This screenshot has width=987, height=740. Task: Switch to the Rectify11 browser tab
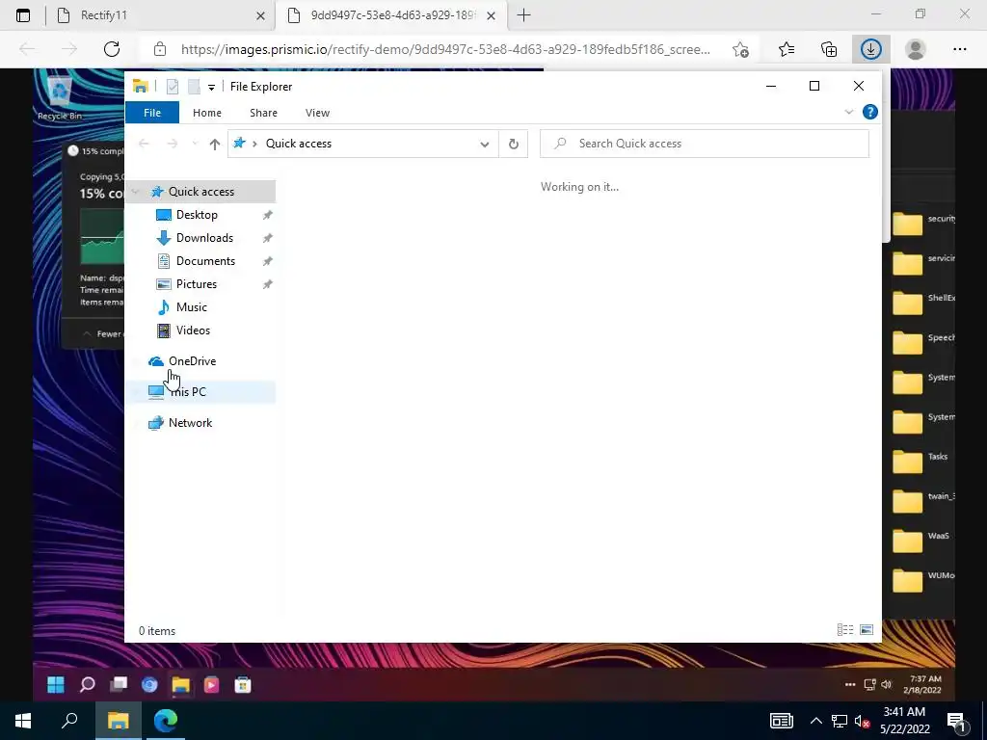pyautogui.click(x=161, y=15)
